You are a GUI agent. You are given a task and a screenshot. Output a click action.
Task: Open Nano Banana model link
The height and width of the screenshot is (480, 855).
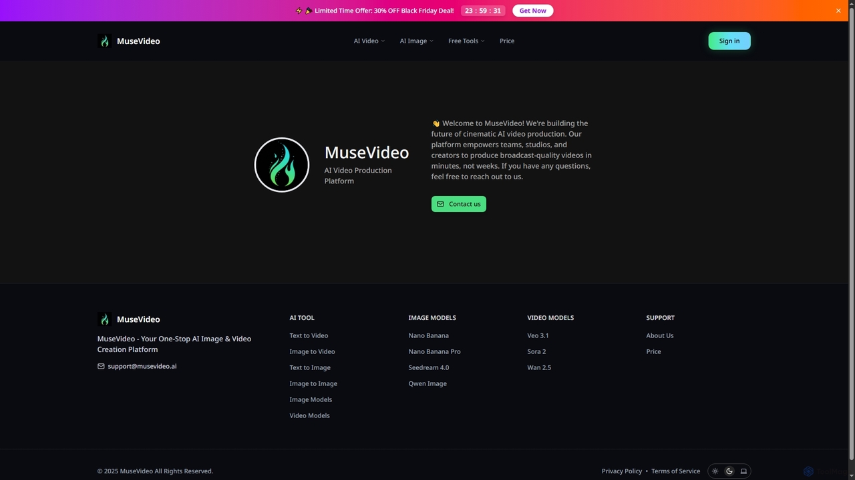click(429, 335)
